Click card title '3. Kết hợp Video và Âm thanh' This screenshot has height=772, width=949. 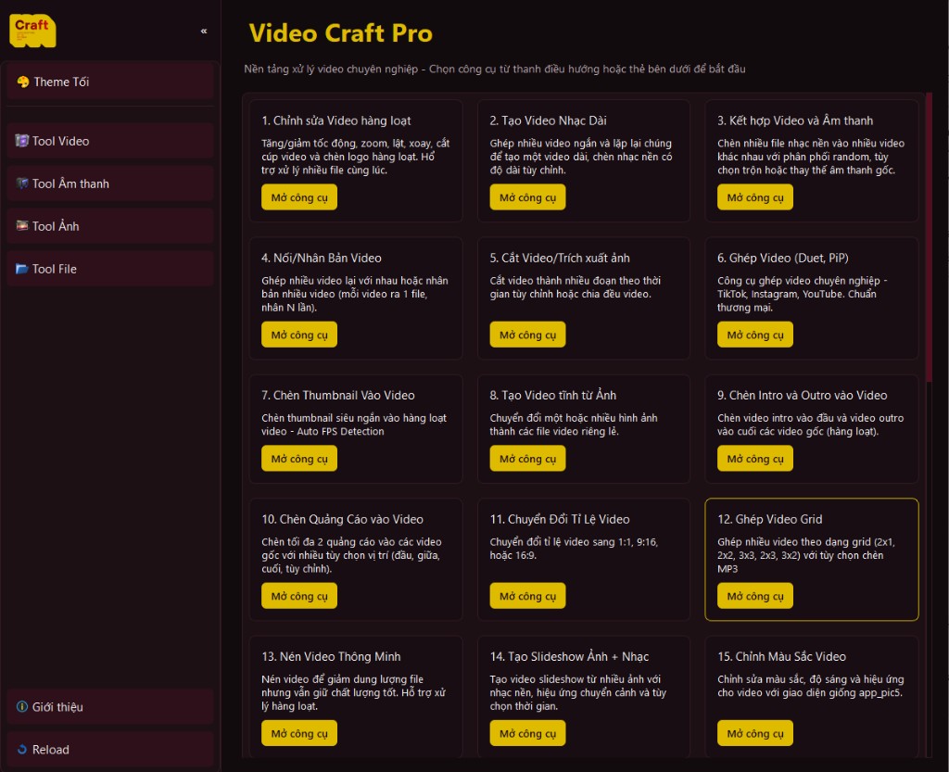pyautogui.click(x=794, y=120)
